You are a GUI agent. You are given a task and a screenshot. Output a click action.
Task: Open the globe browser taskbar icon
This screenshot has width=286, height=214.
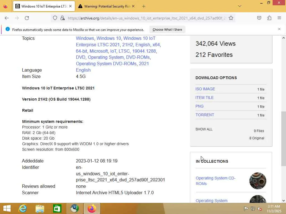point(75,208)
